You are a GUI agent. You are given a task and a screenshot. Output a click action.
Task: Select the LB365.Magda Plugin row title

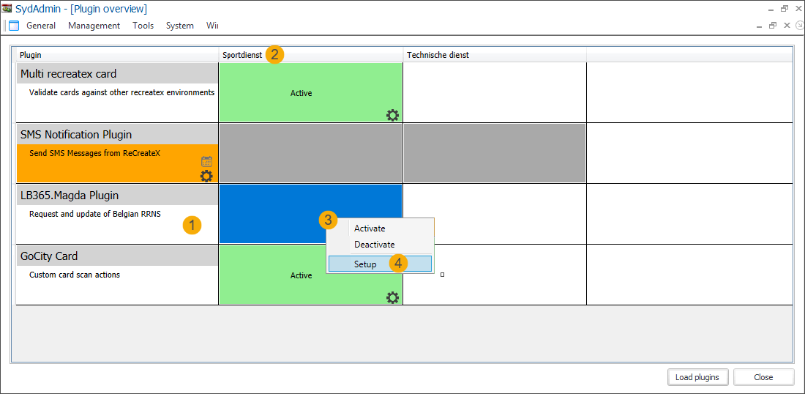(70, 196)
